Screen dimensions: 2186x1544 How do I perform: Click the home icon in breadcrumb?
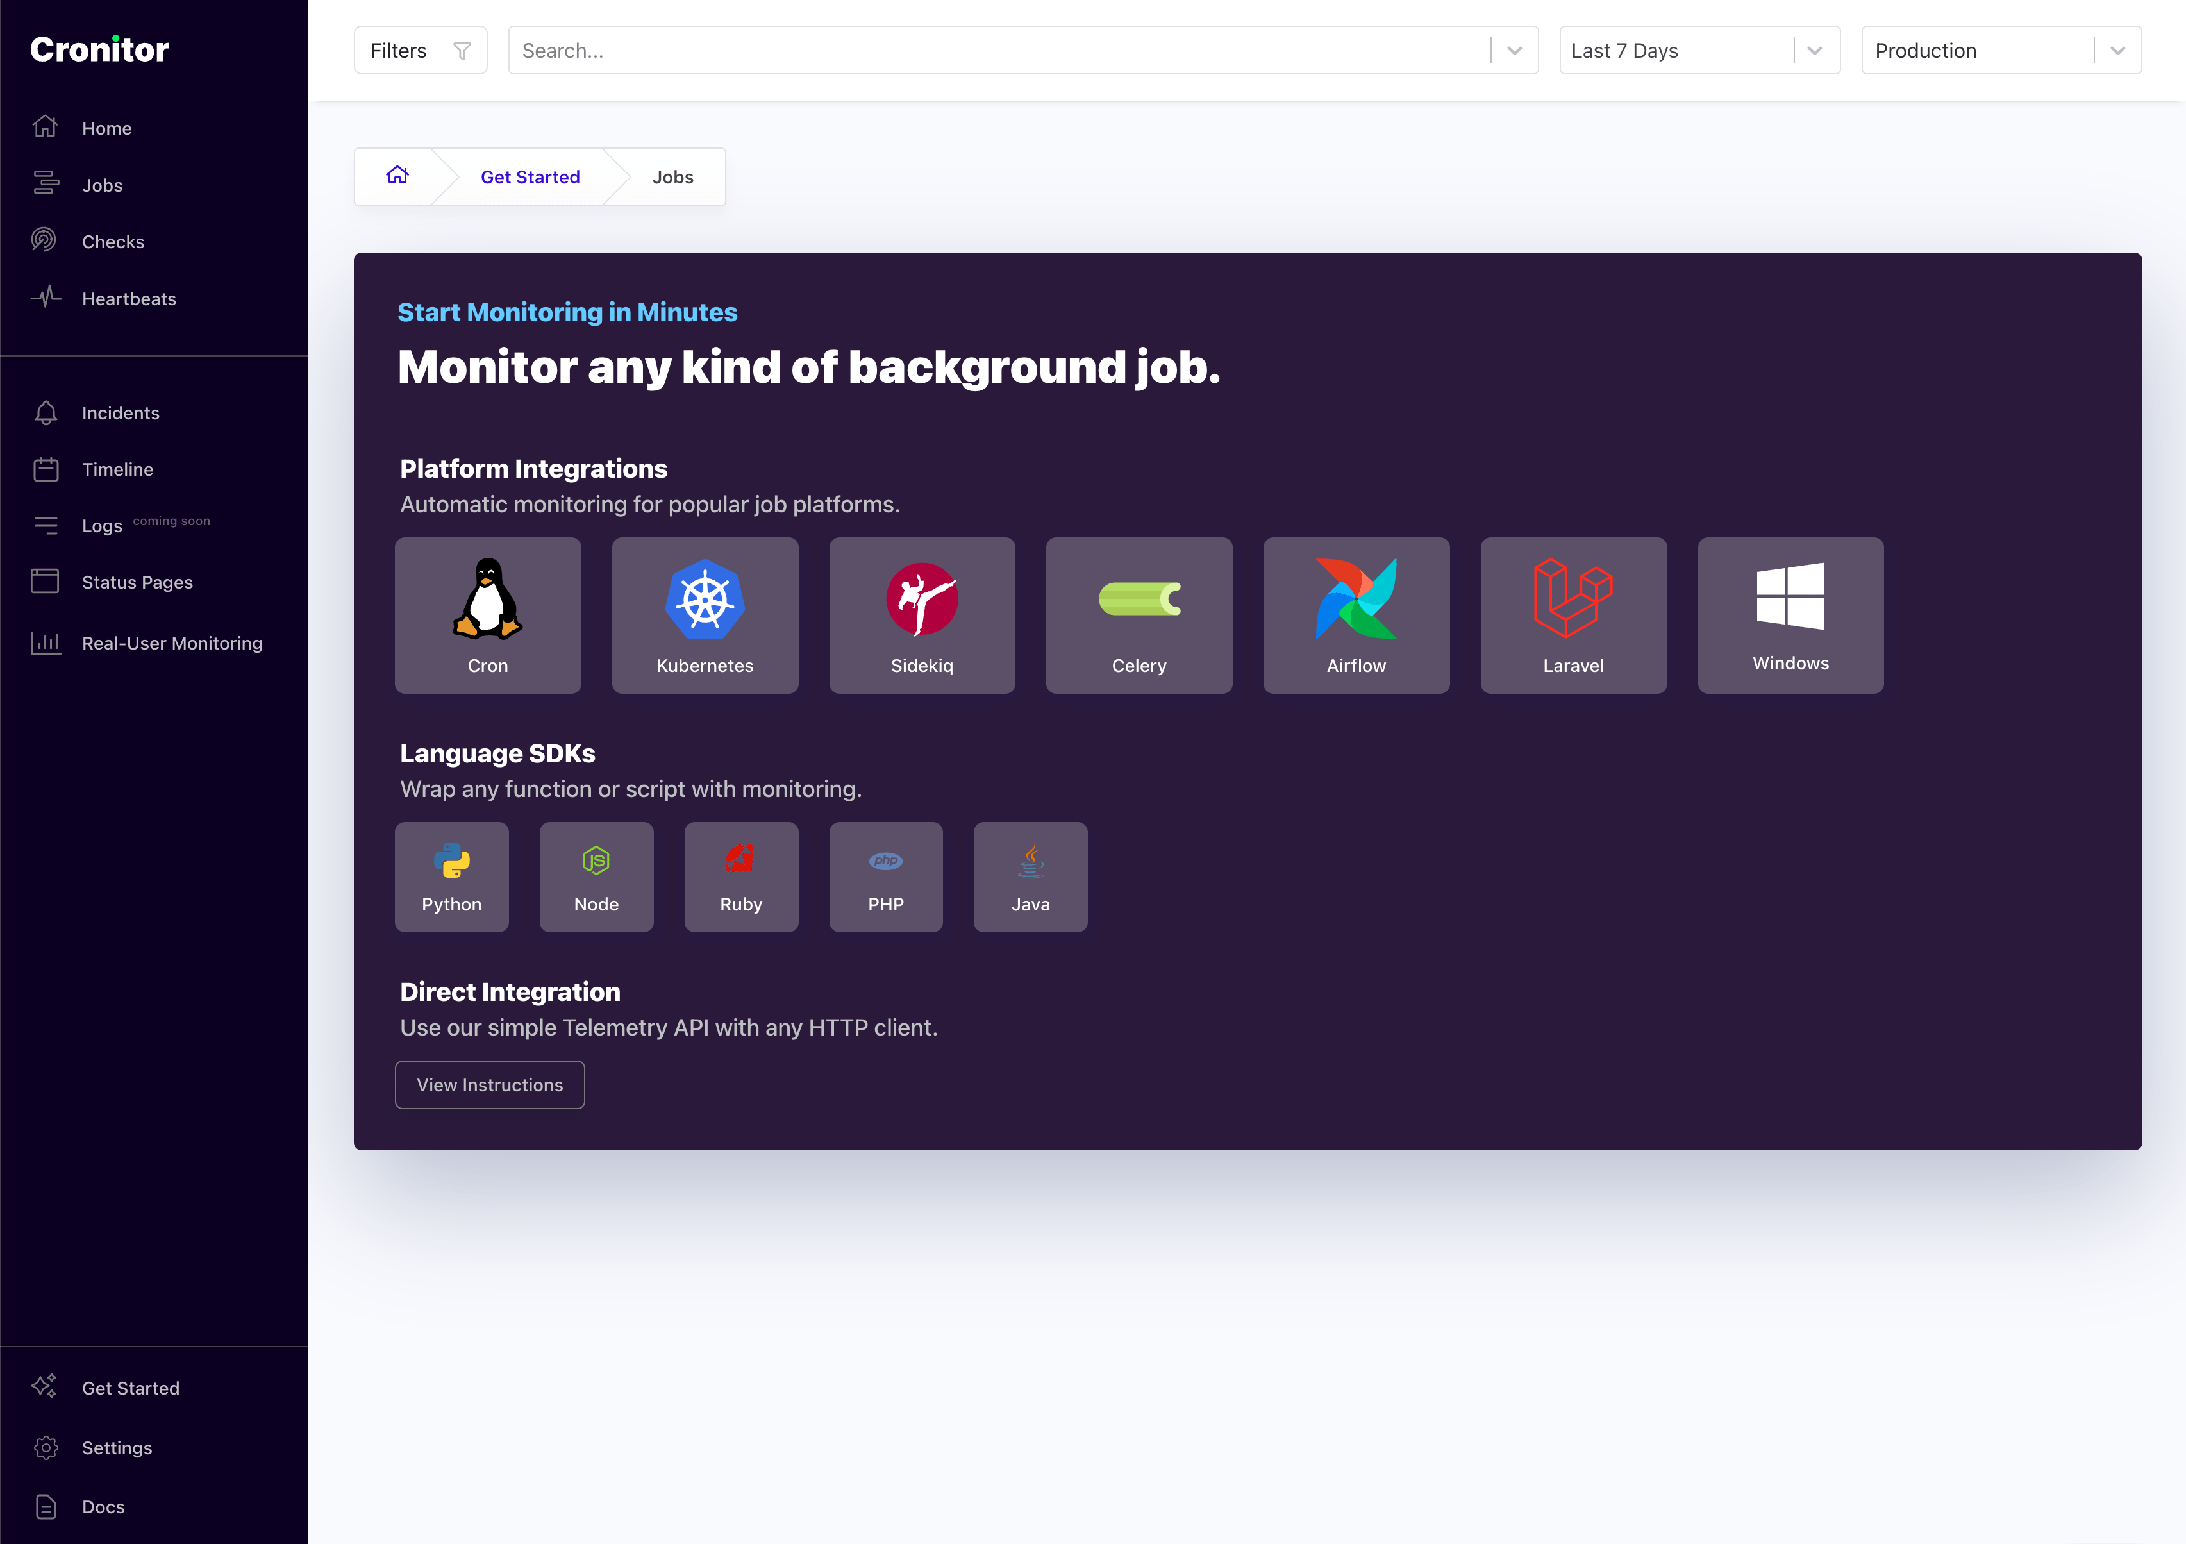397,176
